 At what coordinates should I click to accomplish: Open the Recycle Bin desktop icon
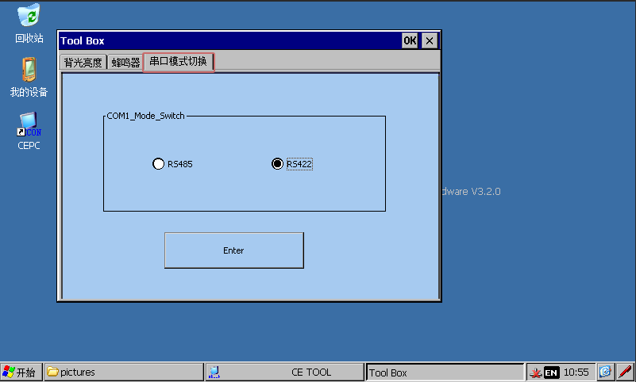click(x=29, y=16)
